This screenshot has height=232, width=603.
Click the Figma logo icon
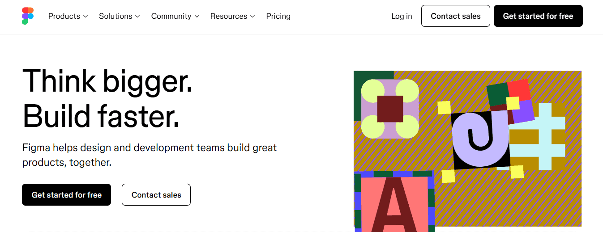click(x=28, y=16)
